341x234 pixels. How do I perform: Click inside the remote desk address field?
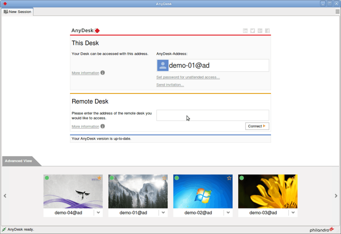[x=212, y=115]
